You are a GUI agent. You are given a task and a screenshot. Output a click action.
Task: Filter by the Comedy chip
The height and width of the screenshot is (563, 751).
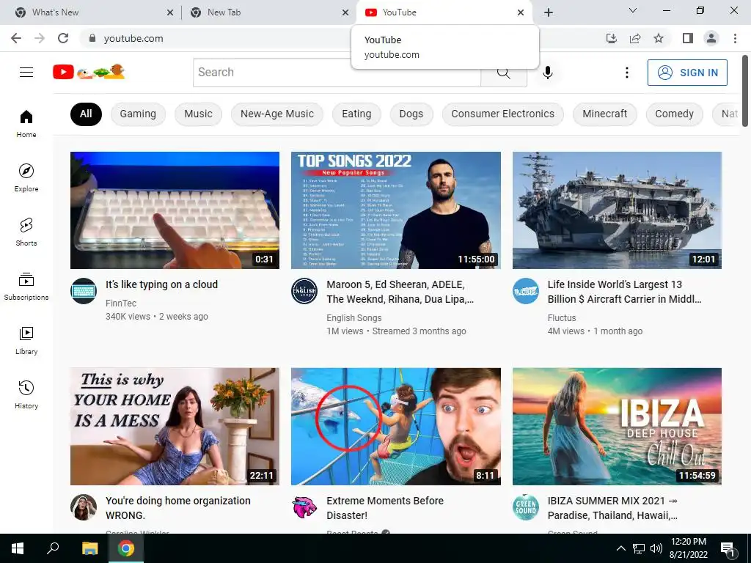[674, 114]
